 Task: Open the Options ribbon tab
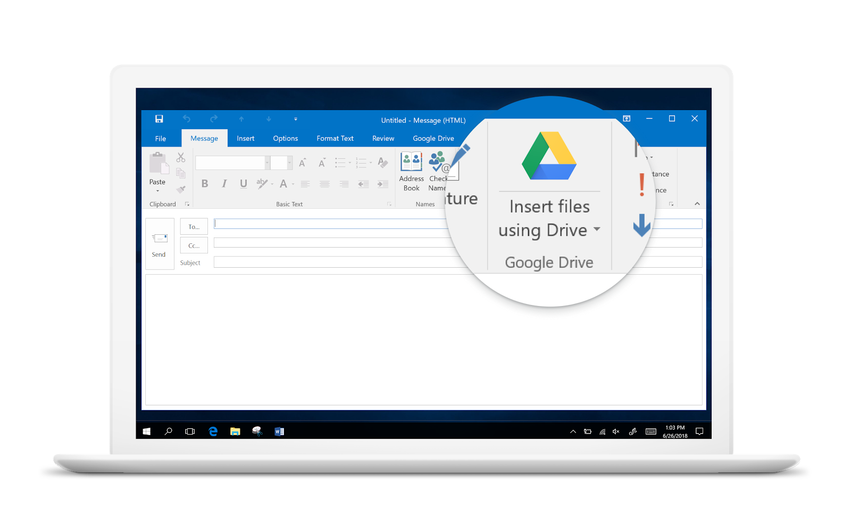[x=286, y=138]
